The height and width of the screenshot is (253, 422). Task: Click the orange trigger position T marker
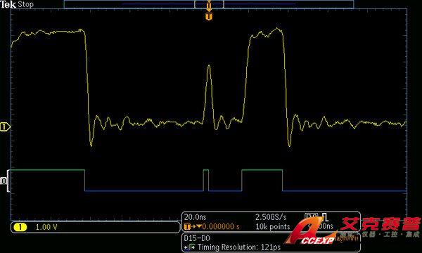click(x=209, y=17)
